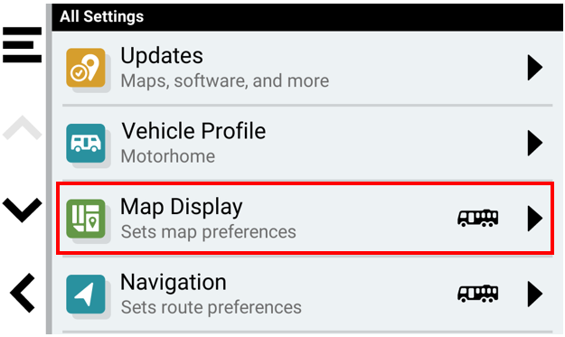Viewport: 565px width, 337px height.
Task: Open the hamburger menu icon
Action: click(22, 45)
